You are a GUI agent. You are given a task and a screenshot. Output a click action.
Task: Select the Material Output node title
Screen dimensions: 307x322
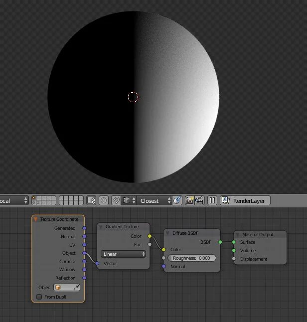[258, 234]
